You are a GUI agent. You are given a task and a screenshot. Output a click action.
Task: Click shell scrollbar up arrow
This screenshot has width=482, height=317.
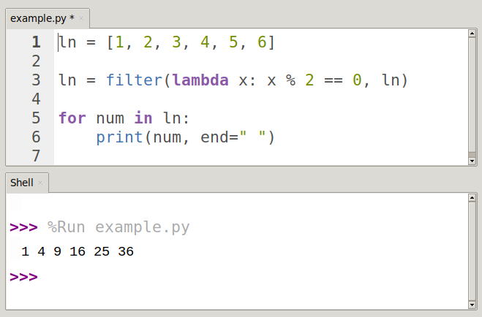(472, 198)
